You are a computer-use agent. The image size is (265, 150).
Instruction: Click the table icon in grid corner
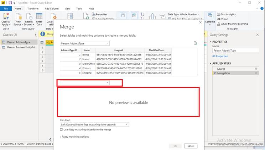tap(42, 42)
